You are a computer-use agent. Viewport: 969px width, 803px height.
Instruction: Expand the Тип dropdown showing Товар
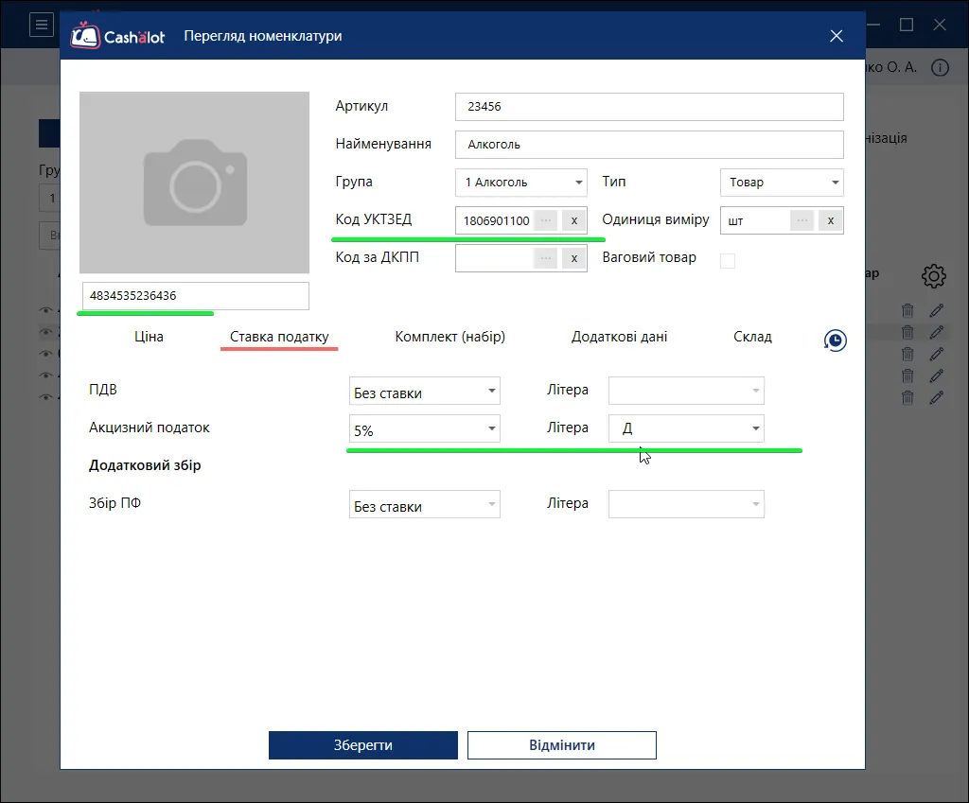tap(782, 183)
